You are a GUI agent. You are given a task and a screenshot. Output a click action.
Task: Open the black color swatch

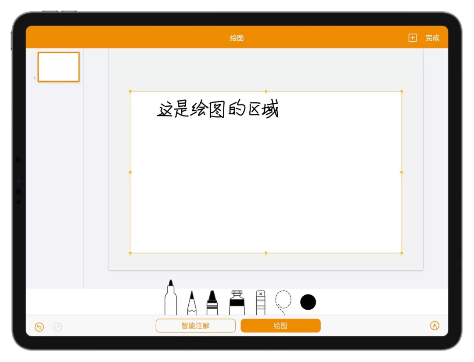308,302
